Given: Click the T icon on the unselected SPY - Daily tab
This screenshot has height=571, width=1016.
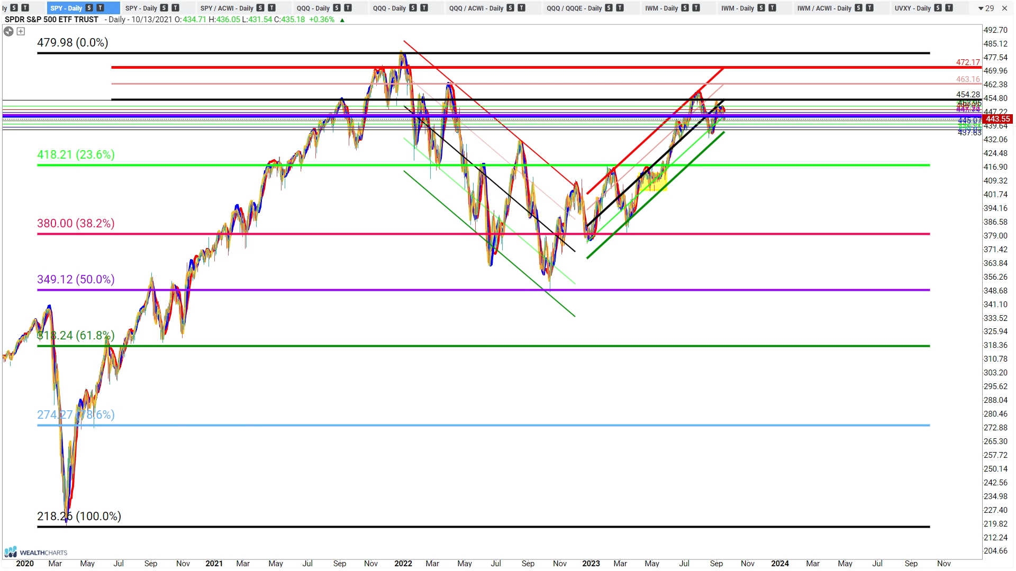Looking at the screenshot, I should [176, 8].
